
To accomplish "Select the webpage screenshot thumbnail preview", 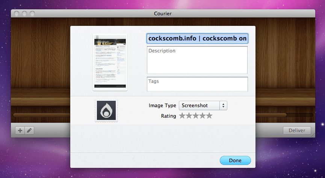I will coord(110,62).
